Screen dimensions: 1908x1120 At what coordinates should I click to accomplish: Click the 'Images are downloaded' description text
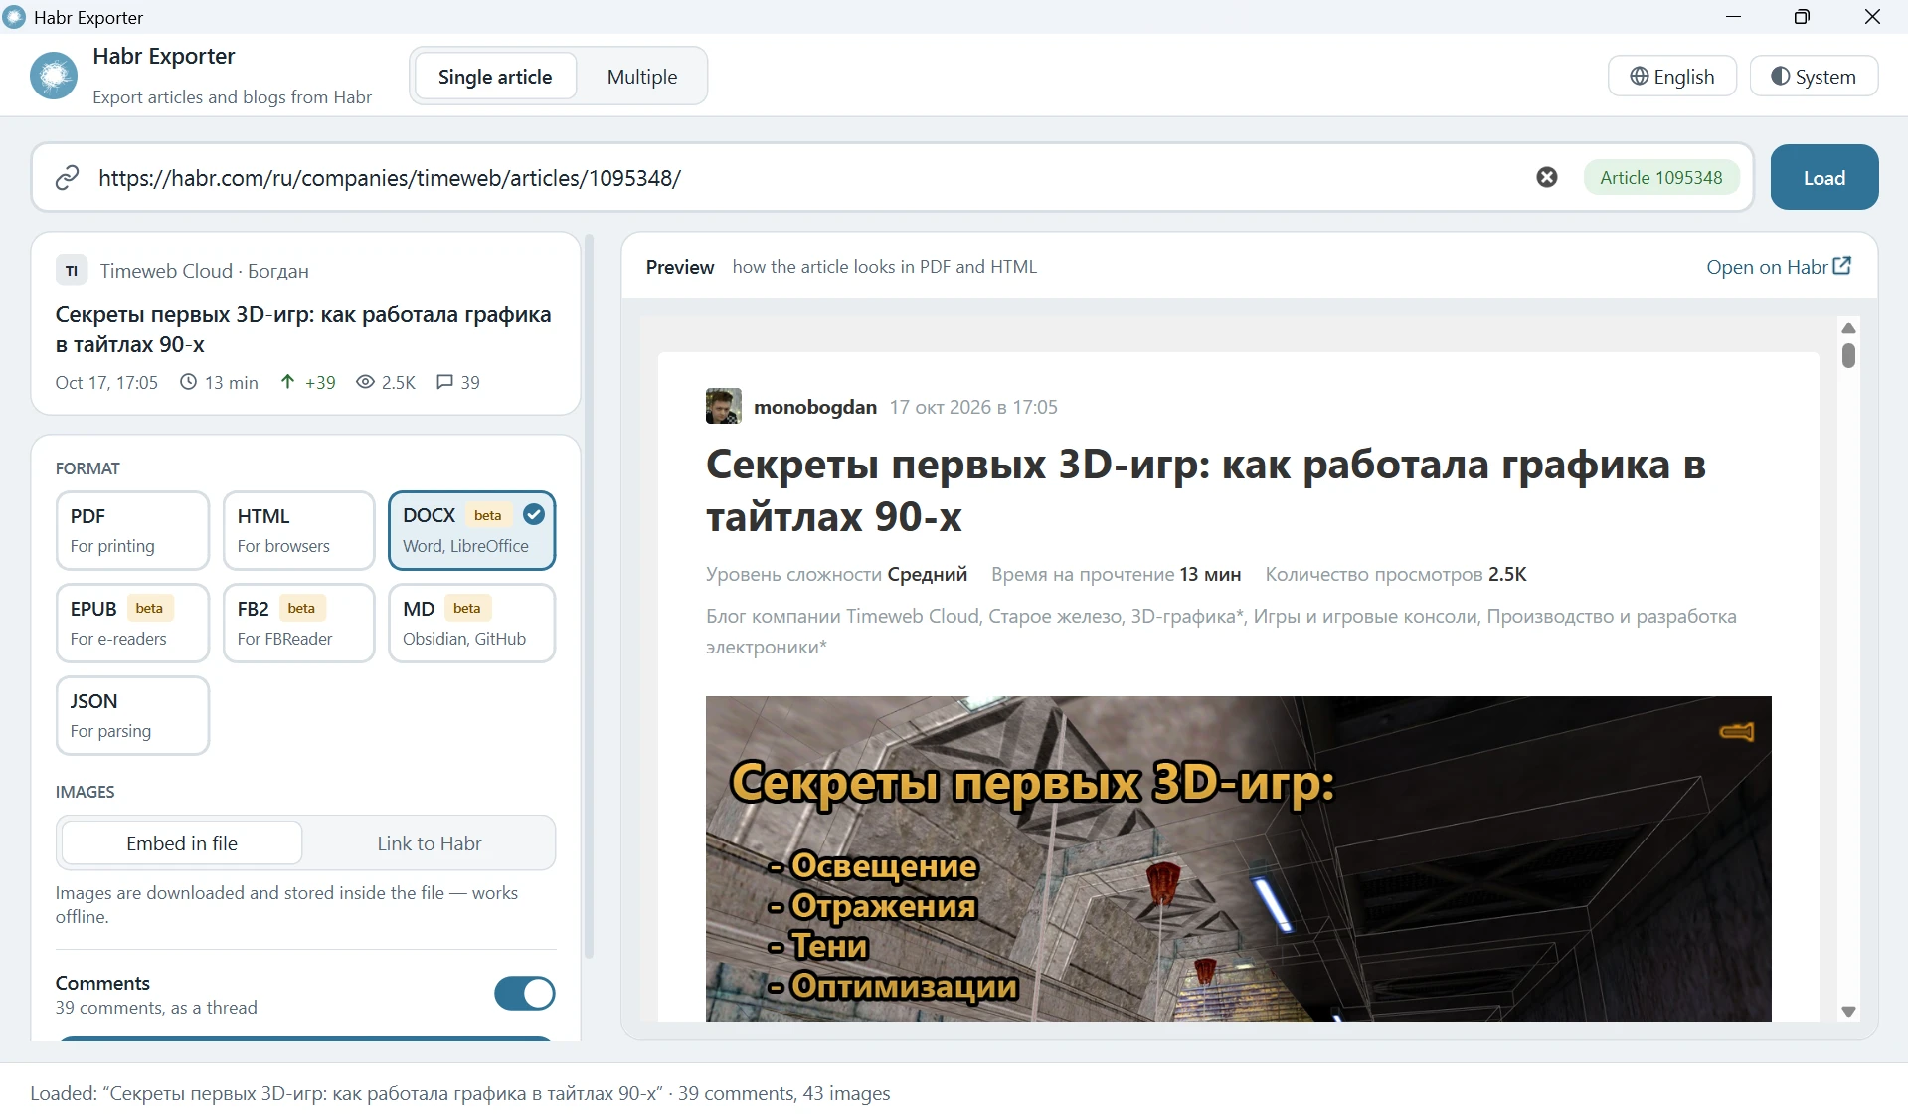click(x=286, y=904)
